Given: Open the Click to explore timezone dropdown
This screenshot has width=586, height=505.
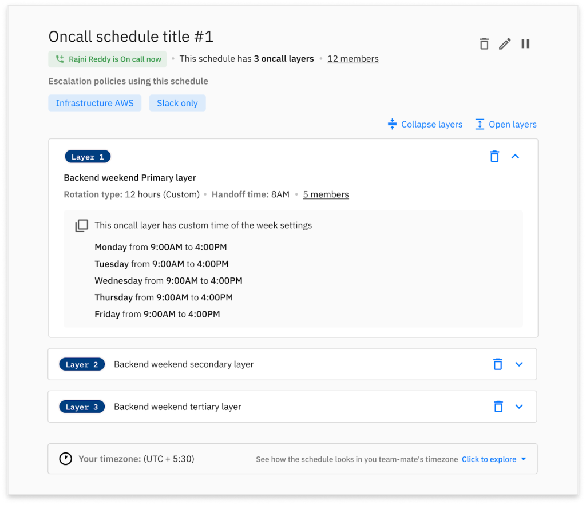Looking at the screenshot, I should click(x=493, y=459).
